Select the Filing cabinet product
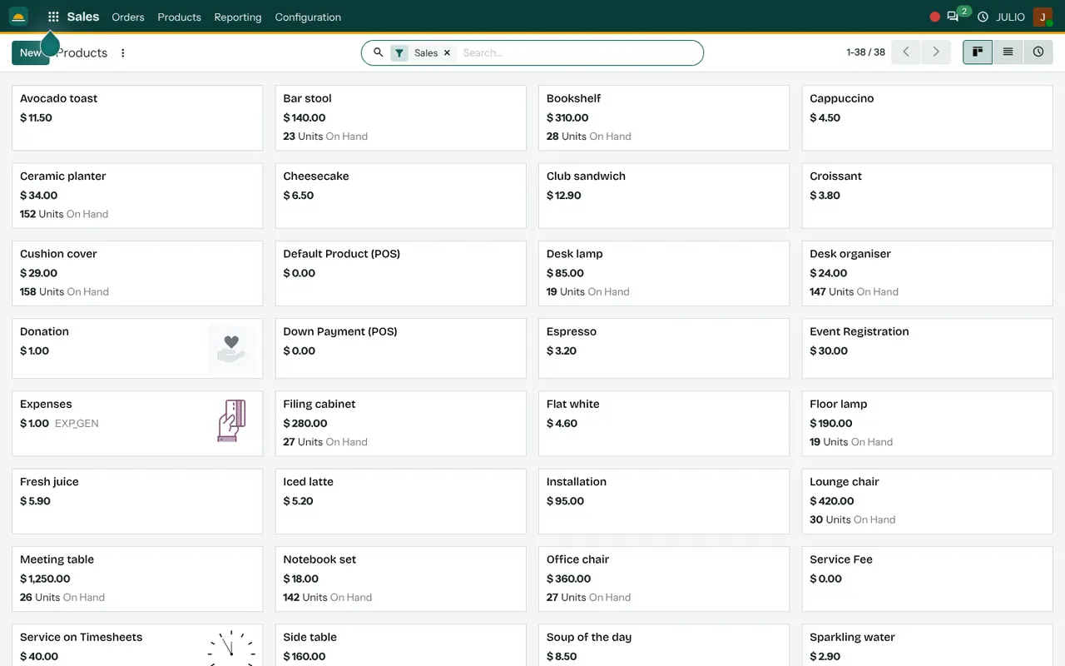 click(401, 423)
